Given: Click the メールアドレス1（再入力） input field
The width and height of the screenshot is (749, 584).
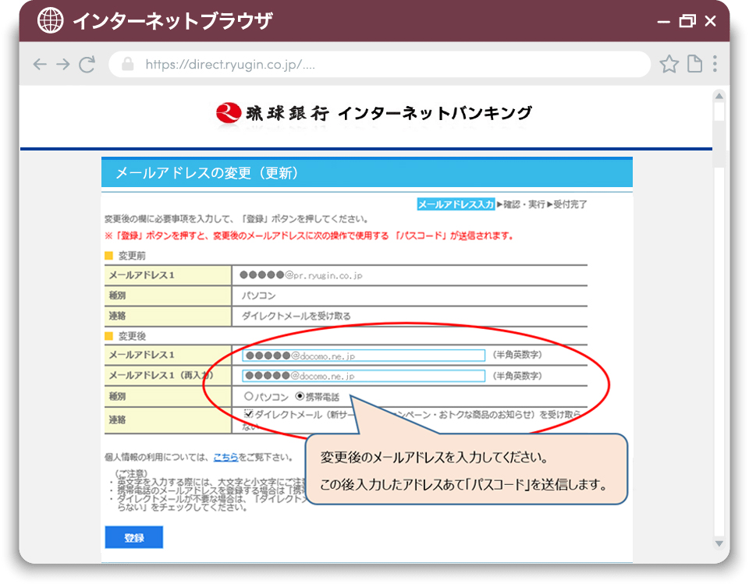Looking at the screenshot, I should pyautogui.click(x=364, y=376).
